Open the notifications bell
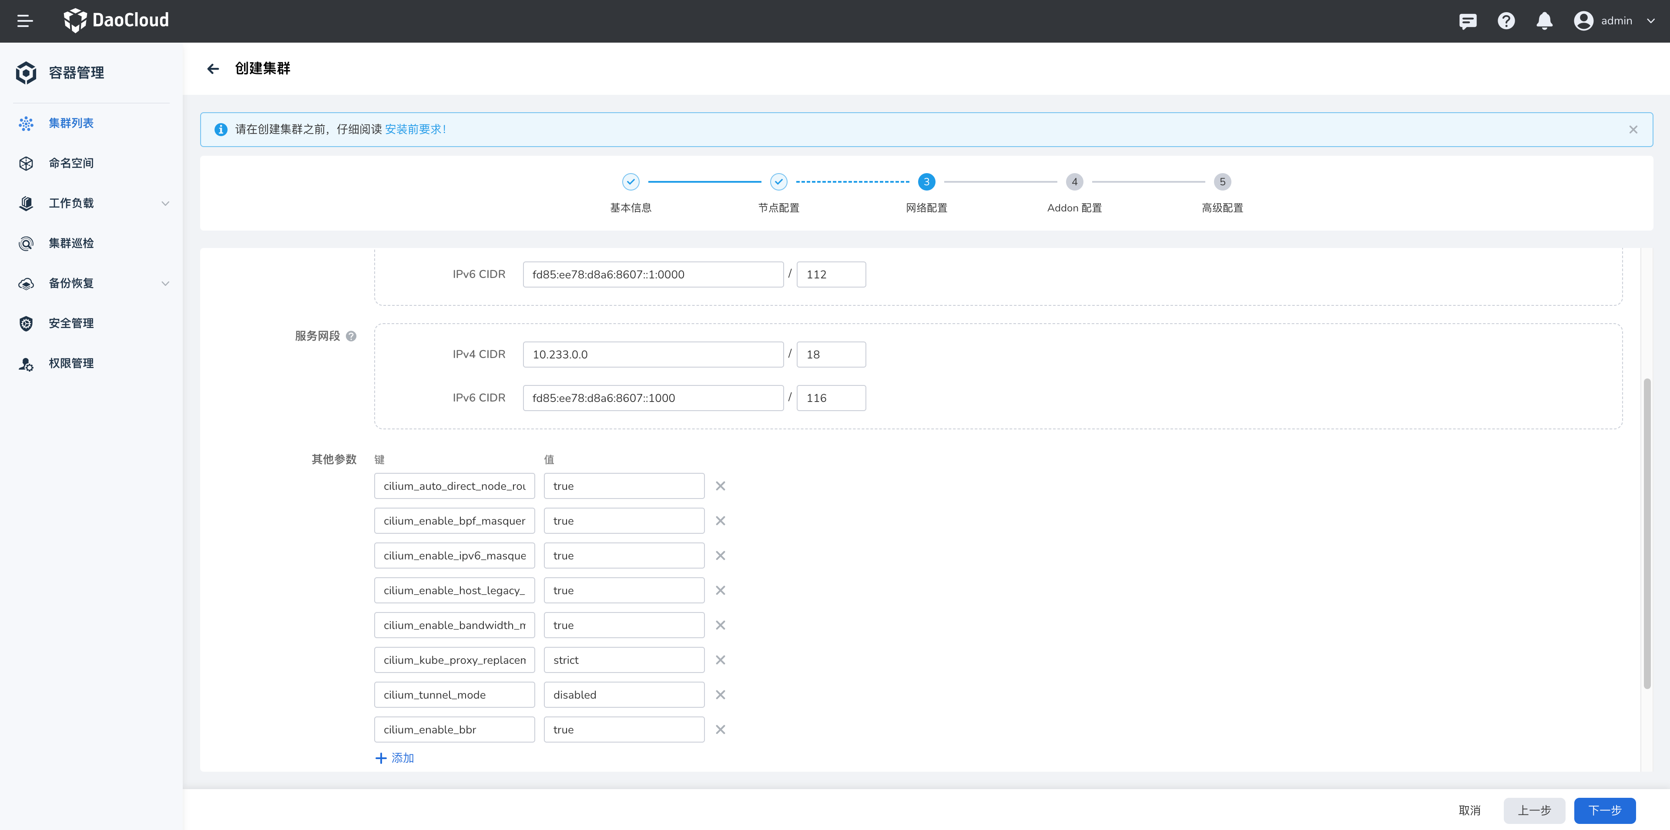1670x830 pixels. click(x=1544, y=21)
